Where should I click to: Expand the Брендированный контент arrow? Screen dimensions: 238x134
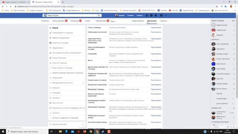click(83, 83)
